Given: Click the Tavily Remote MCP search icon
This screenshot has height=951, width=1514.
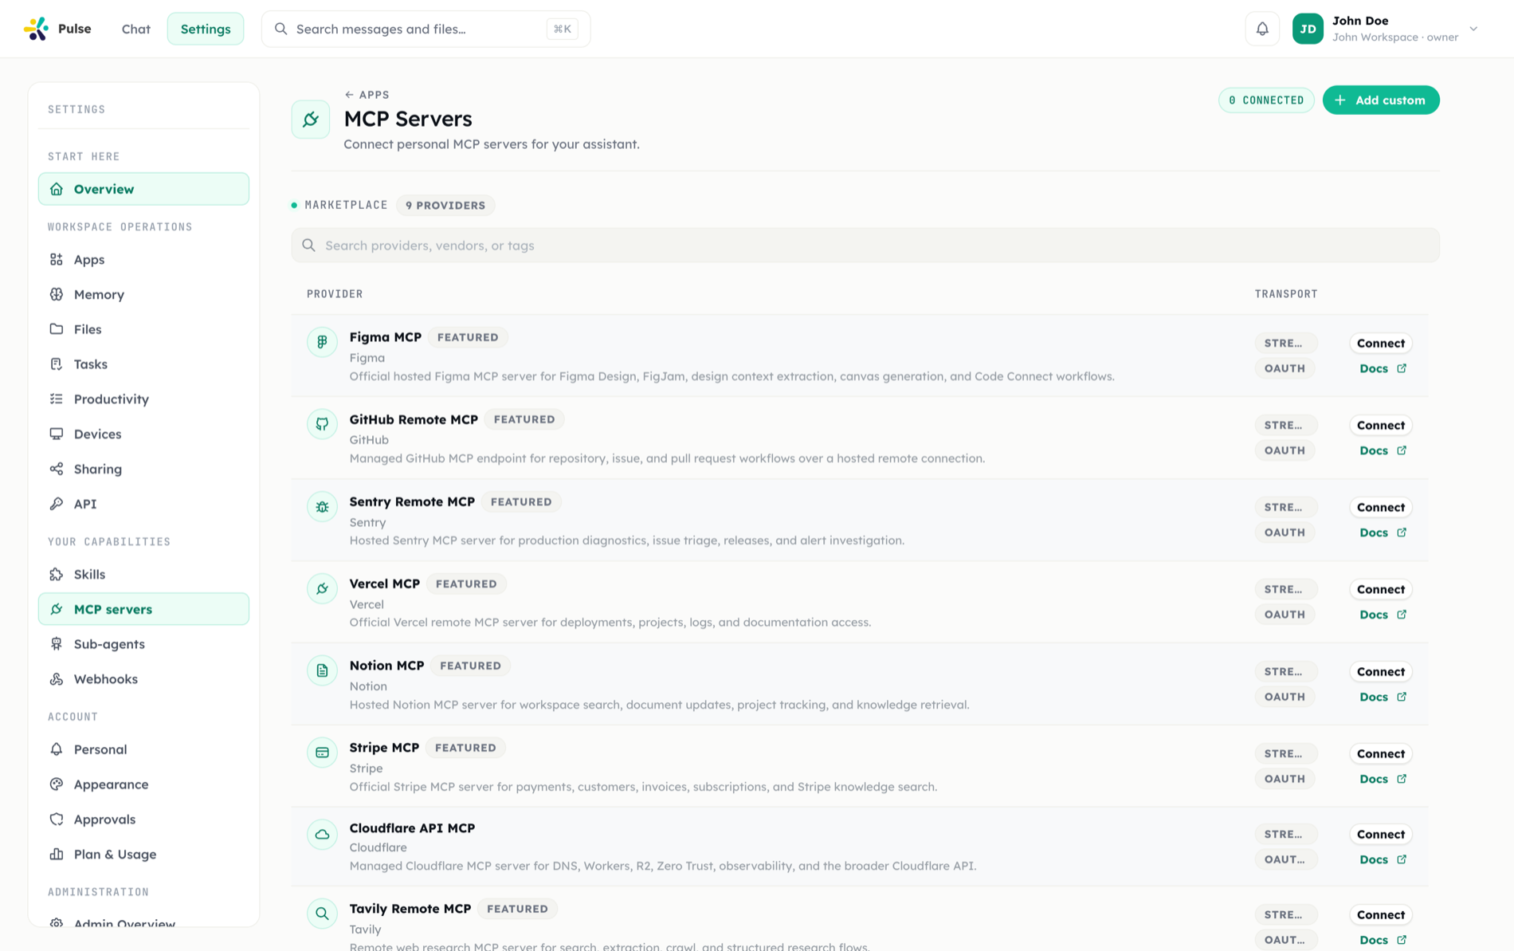Looking at the screenshot, I should (x=322, y=914).
